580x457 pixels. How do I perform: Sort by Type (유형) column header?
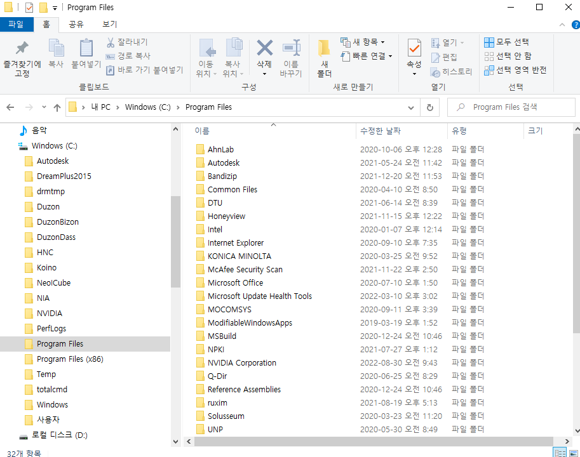(459, 131)
